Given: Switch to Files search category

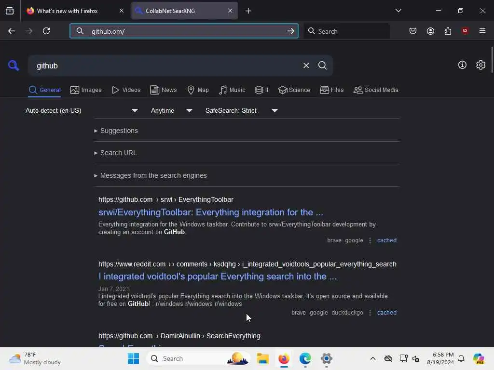Looking at the screenshot, I should coord(331,90).
